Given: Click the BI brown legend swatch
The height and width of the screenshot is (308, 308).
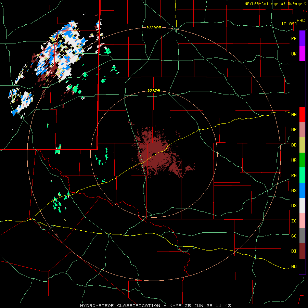Looking at the screenshot, I should (302, 251).
